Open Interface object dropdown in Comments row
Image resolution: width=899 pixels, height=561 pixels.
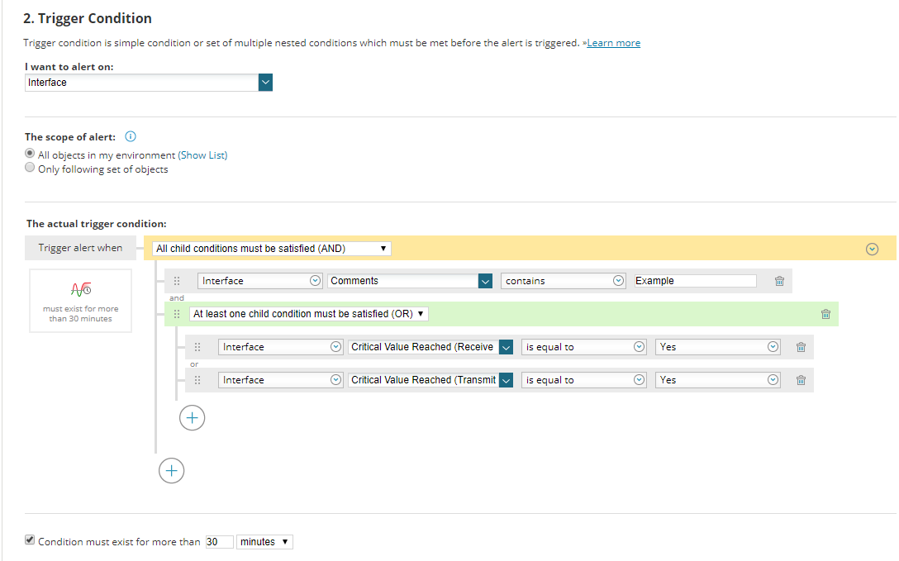click(259, 281)
